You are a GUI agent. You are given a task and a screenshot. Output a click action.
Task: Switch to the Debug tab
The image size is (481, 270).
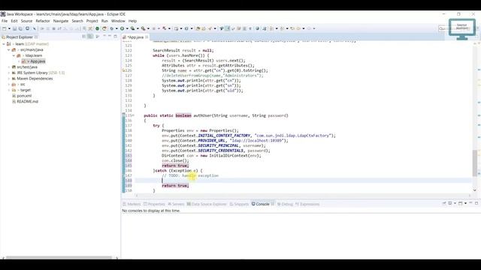click(286, 204)
